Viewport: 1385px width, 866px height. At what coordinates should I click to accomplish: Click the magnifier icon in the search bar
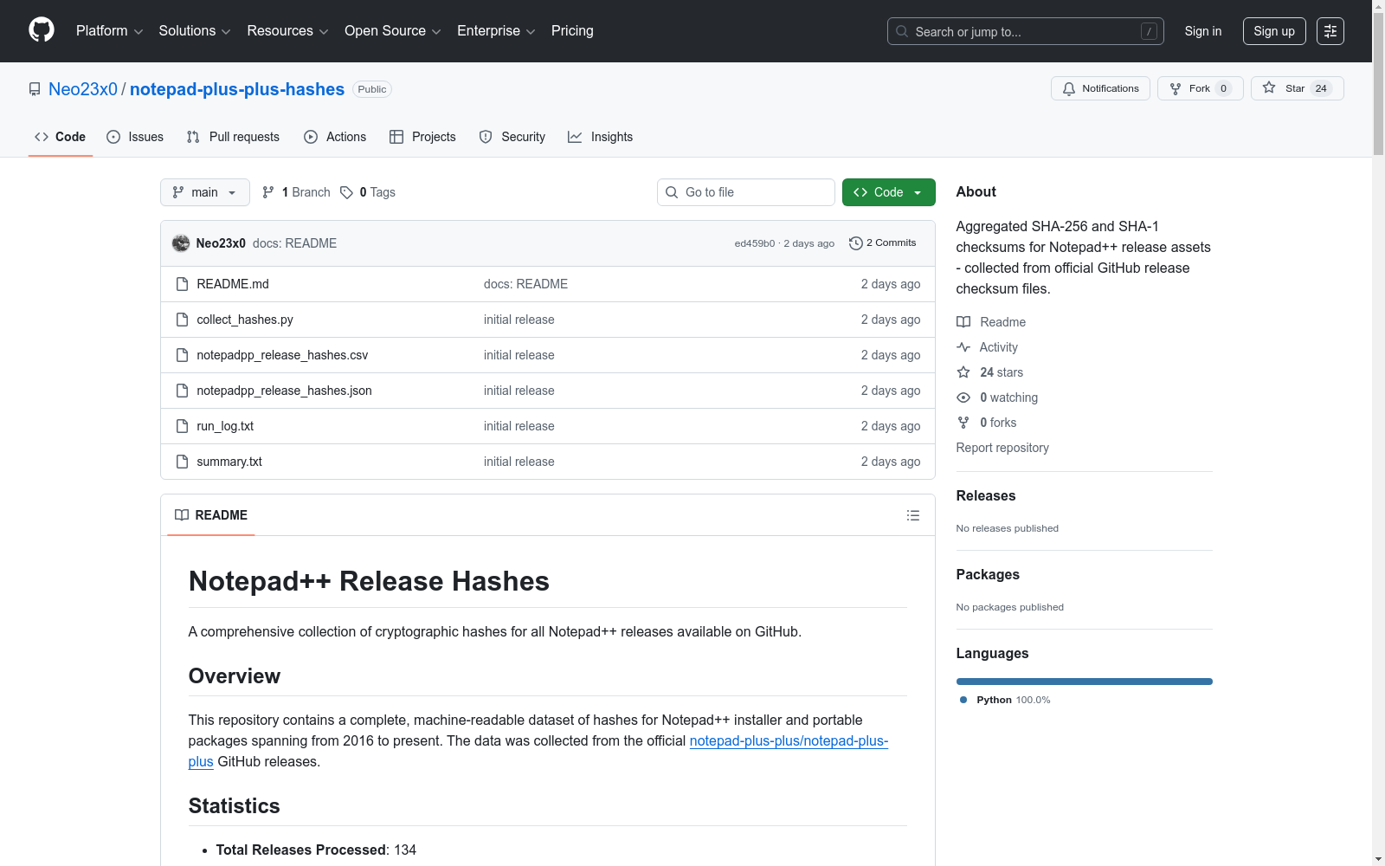click(x=902, y=31)
